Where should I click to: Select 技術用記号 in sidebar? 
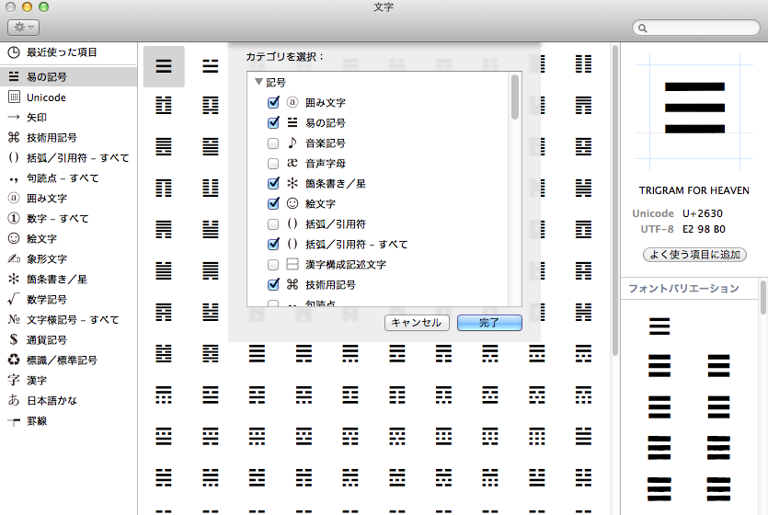pos(69,138)
